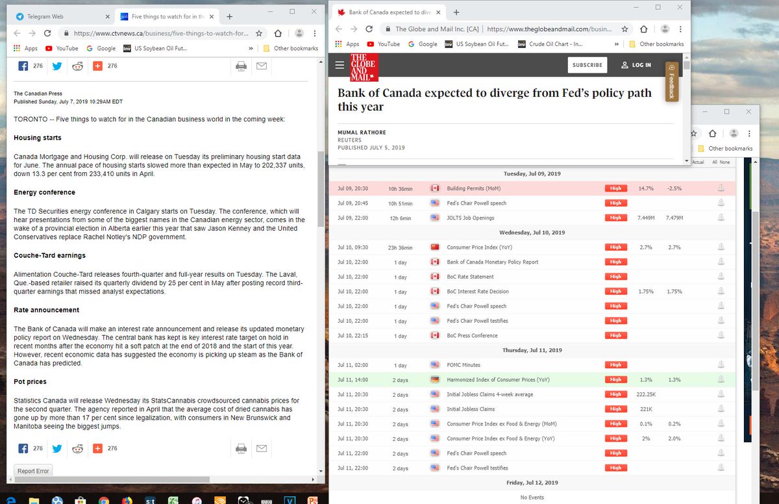Go back in the Globe and Mail window
This screenshot has width=779, height=504.
pyautogui.click(x=338, y=29)
